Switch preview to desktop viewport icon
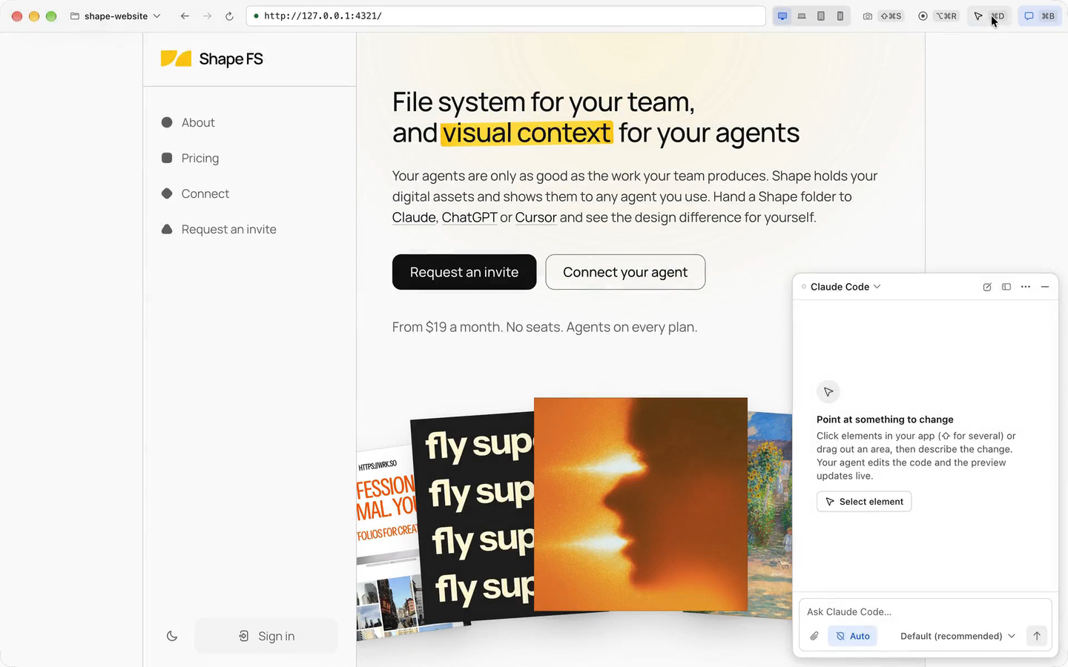The width and height of the screenshot is (1068, 667). point(782,16)
